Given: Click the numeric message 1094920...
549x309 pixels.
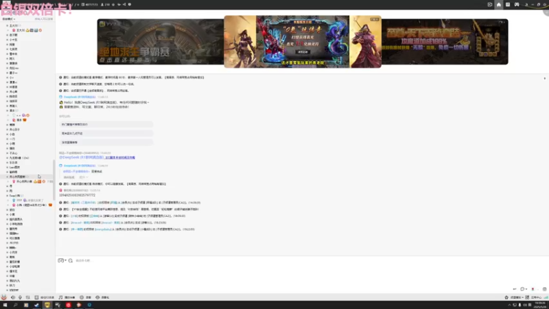Looking at the screenshot, I should [77, 195].
